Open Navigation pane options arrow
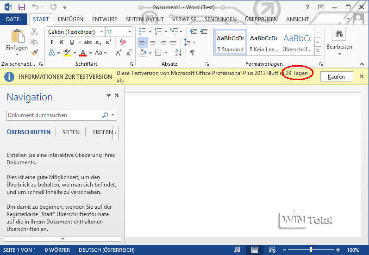Screen dimensions: 369x255 [x=108, y=95]
